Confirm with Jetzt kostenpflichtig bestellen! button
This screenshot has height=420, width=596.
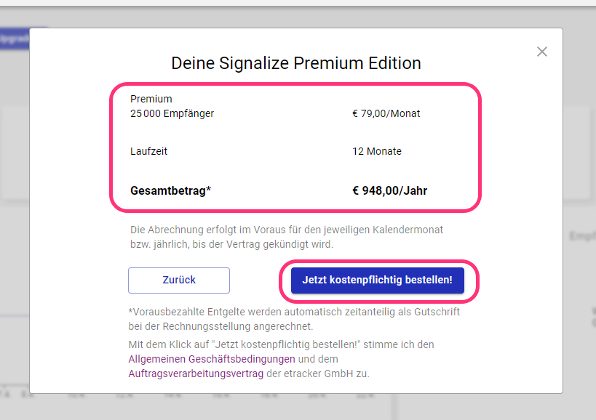click(x=378, y=280)
